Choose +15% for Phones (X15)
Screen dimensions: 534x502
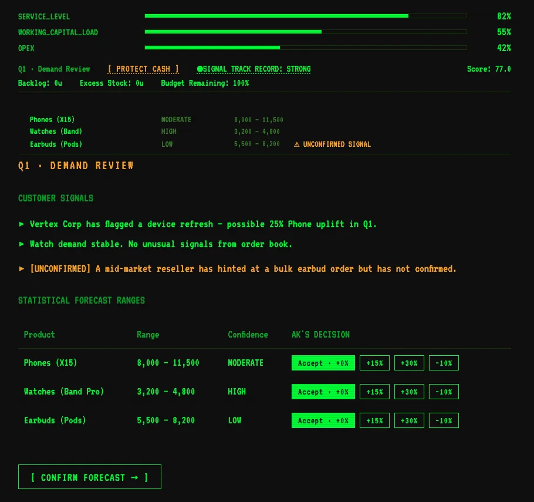tap(374, 363)
